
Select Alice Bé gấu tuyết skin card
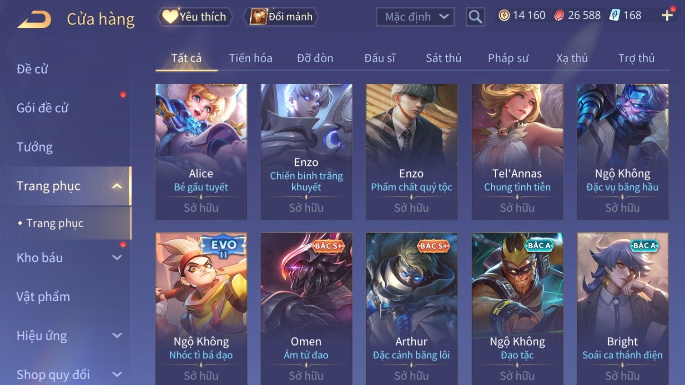pos(201,152)
